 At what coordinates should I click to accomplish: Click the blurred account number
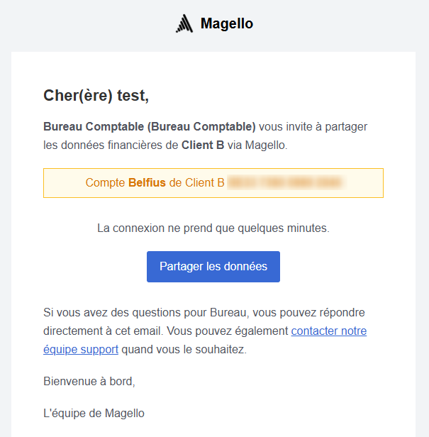pyautogui.click(x=285, y=183)
